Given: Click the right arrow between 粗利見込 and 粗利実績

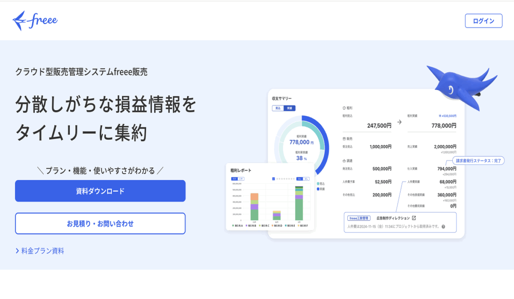Looking at the screenshot, I should pos(400,121).
